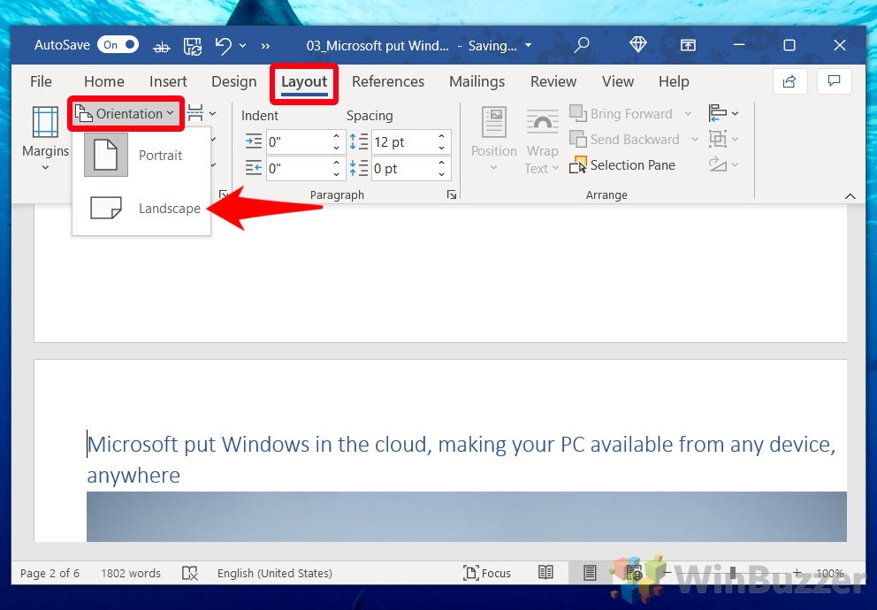Open the File menu
Screen dimensions: 877x610
(41, 81)
